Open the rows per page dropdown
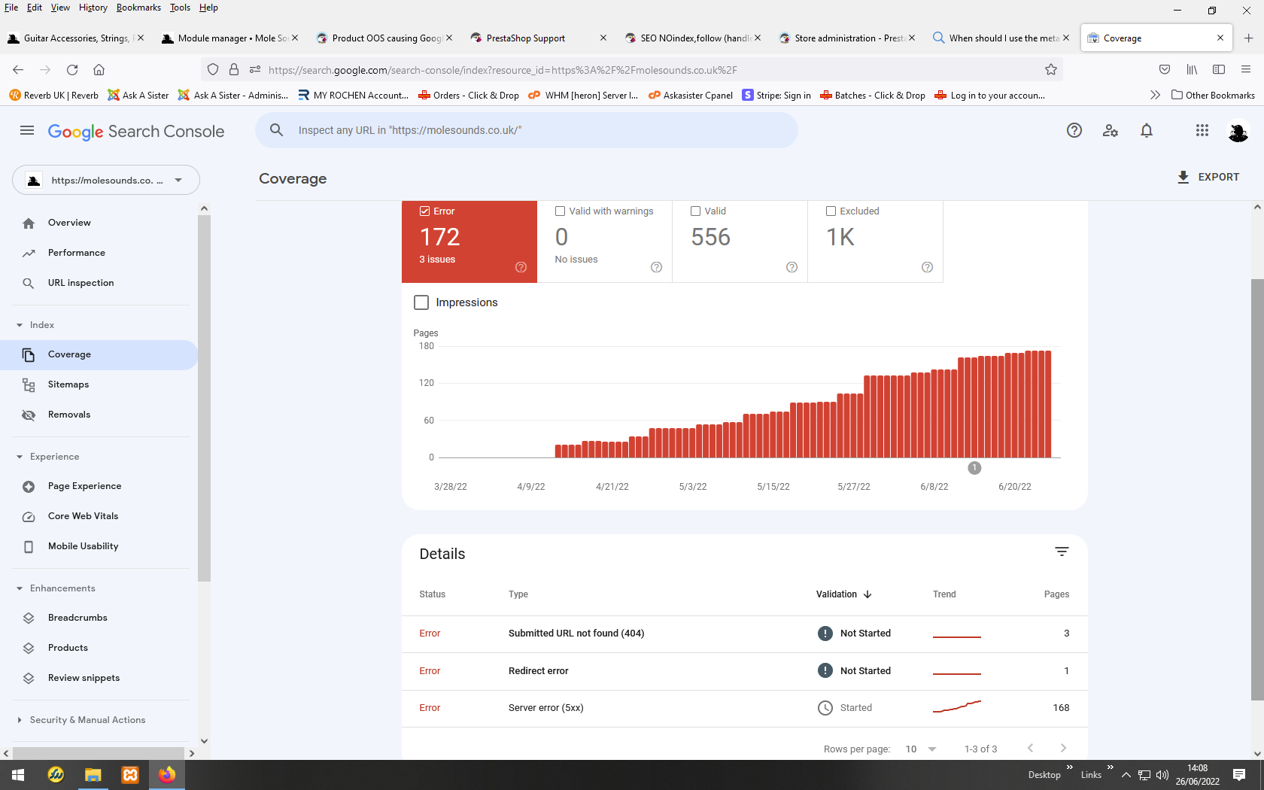The height and width of the screenshot is (790, 1264). pos(921,749)
